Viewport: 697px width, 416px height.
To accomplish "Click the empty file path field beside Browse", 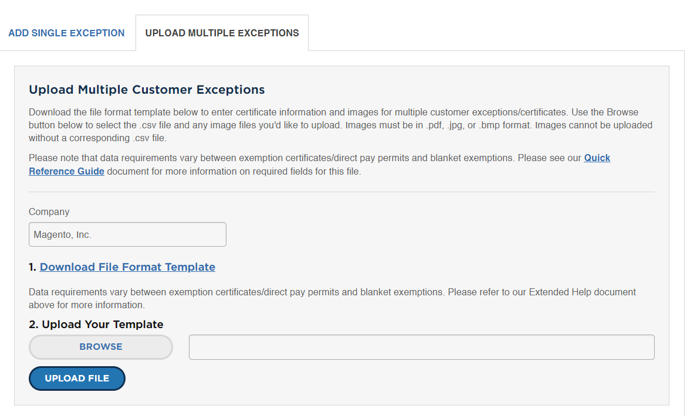I will pyautogui.click(x=421, y=347).
